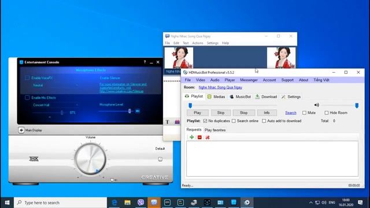
Task: Click the HDMusicBot player icon in taskbar
Action: [247, 202]
